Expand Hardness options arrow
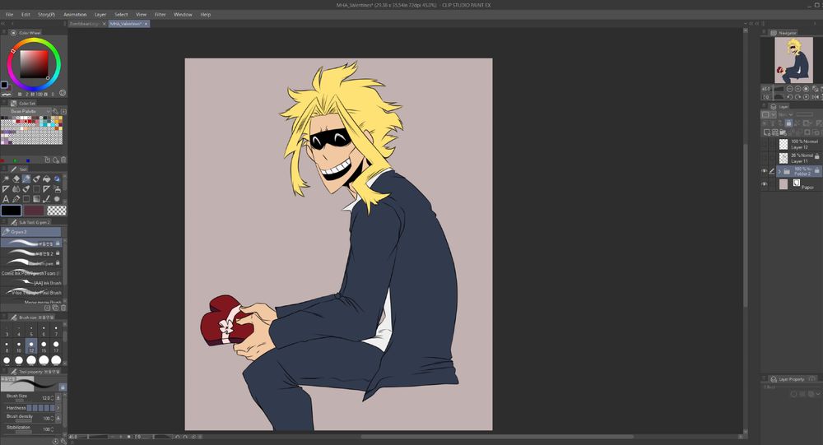The height and width of the screenshot is (445, 823). 58,408
